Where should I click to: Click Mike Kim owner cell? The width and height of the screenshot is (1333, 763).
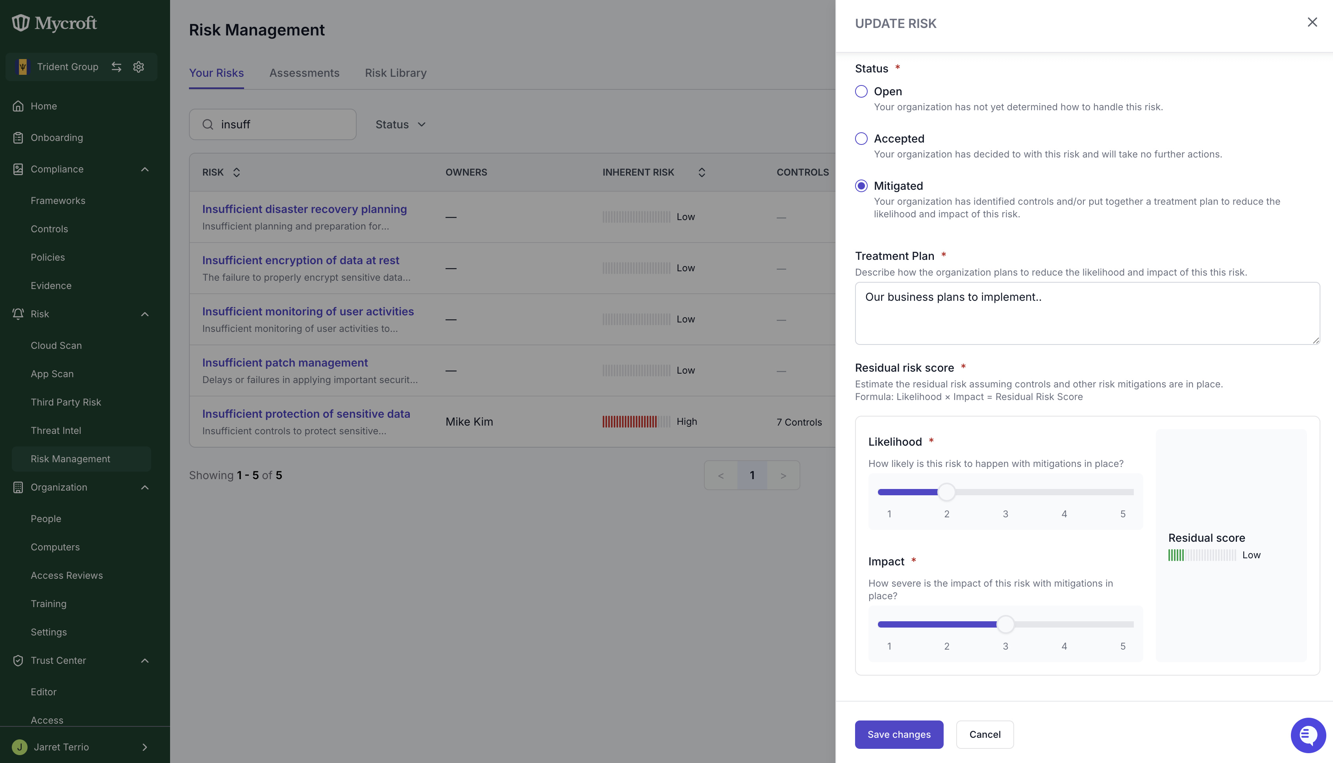[469, 421]
